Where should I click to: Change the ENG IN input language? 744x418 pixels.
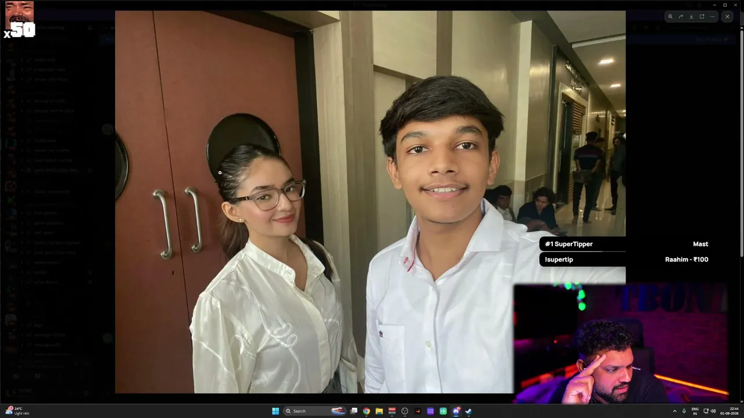coord(695,411)
